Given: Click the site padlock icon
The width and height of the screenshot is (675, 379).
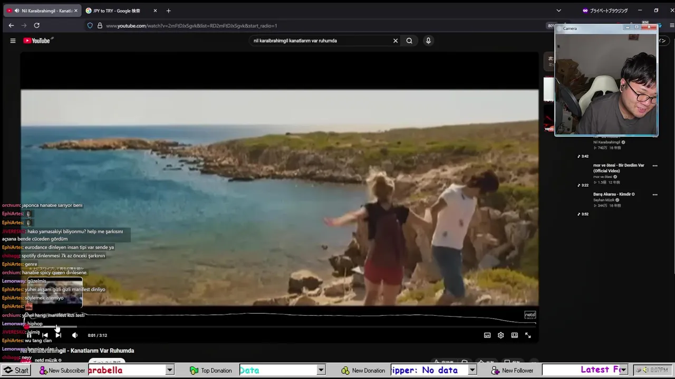Looking at the screenshot, I should coord(100,25).
